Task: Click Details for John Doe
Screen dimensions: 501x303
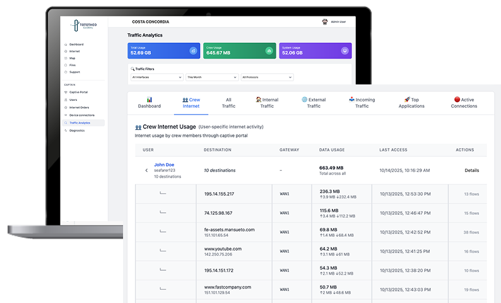Action: click(x=471, y=170)
